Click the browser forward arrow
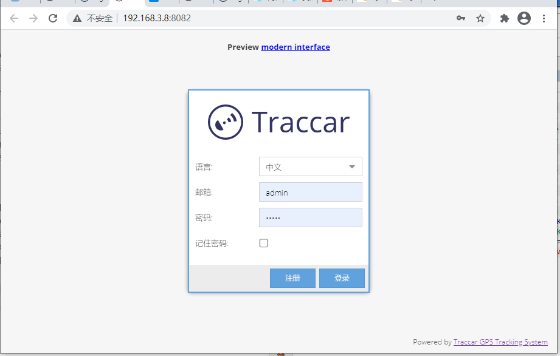The height and width of the screenshot is (356, 560). pyautogui.click(x=33, y=18)
